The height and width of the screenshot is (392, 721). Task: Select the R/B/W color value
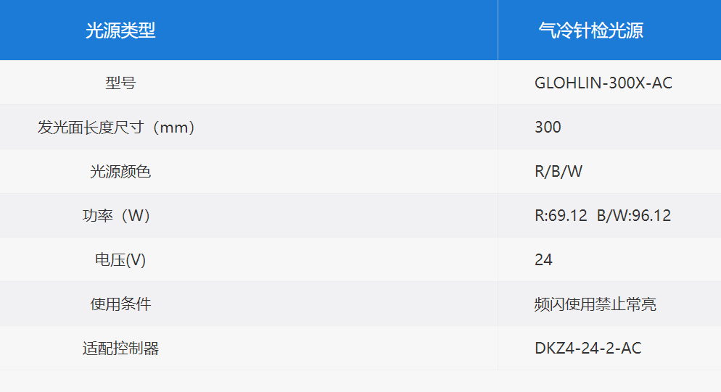coord(559,172)
